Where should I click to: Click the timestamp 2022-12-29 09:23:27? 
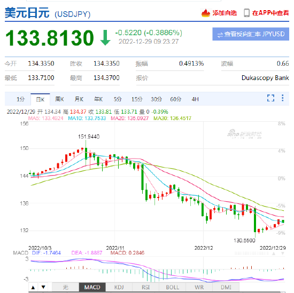pos(149,42)
